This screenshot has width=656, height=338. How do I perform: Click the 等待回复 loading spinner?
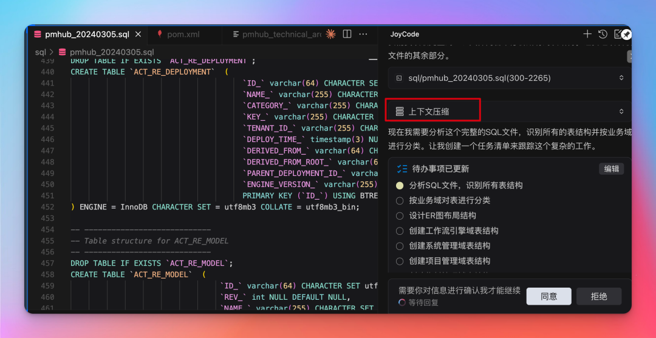pos(401,302)
